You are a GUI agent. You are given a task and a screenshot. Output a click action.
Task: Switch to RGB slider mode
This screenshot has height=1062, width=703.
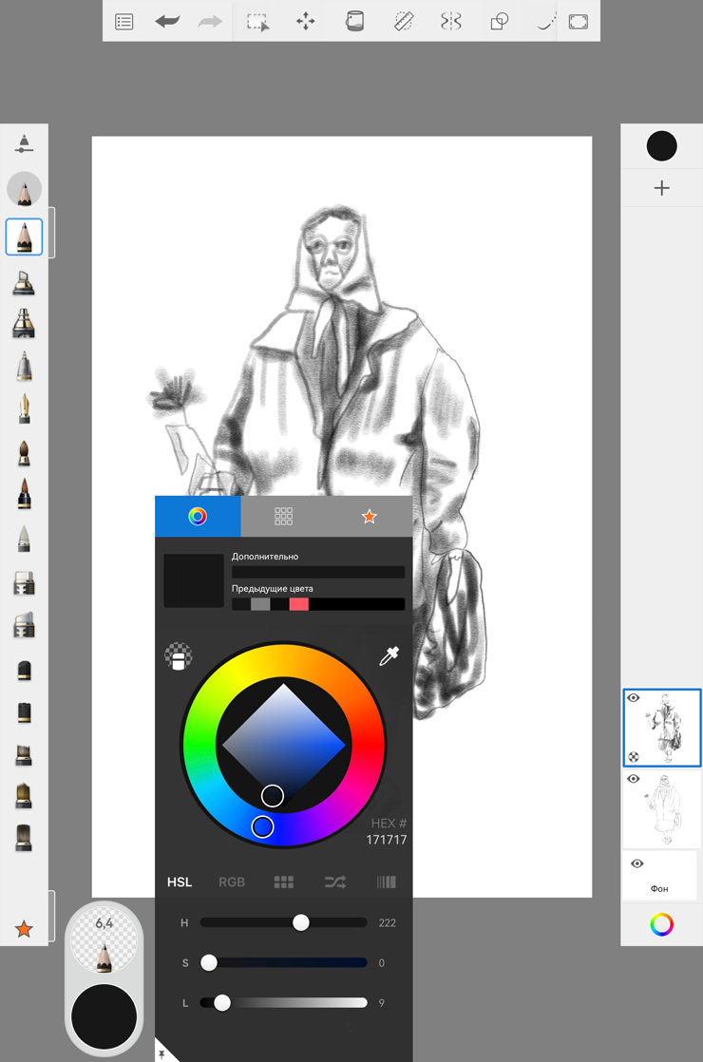[x=232, y=882]
